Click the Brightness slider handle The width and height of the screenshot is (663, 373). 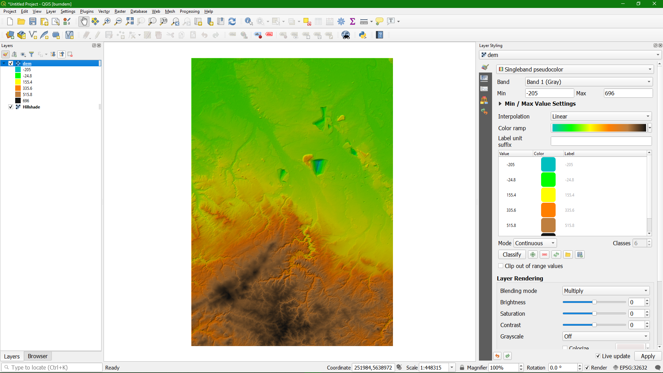(x=594, y=302)
